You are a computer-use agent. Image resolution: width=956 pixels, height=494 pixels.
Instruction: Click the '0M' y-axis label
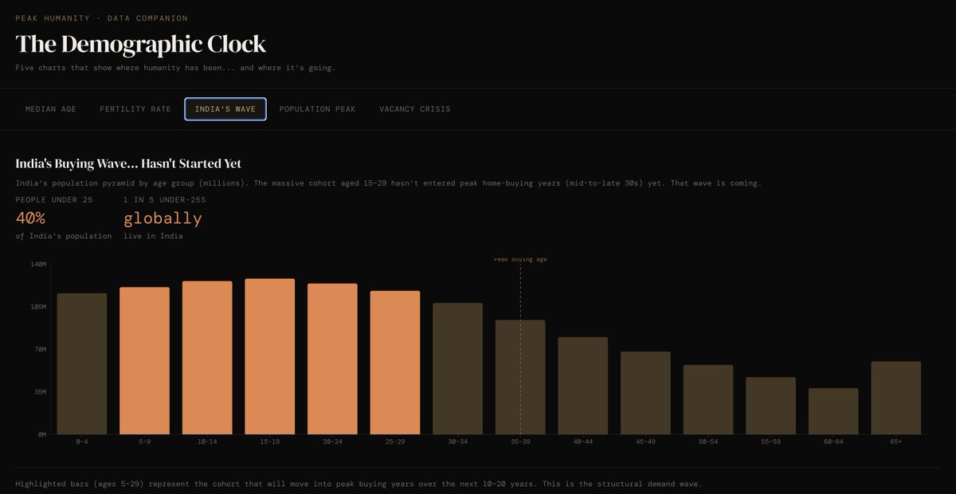(x=43, y=435)
